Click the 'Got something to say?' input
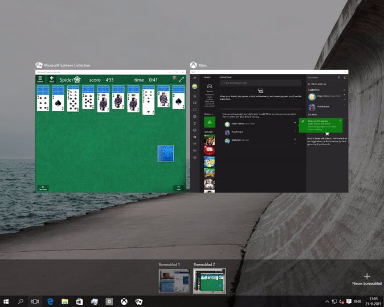 pos(260,83)
